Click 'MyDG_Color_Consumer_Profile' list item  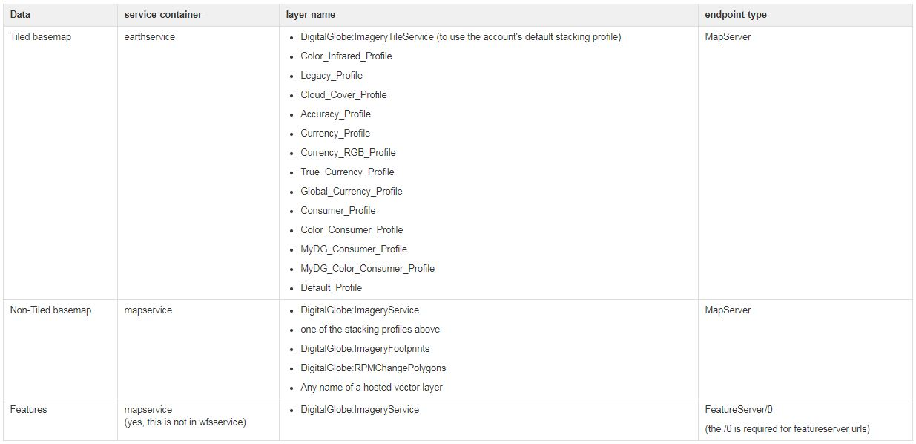point(368,269)
